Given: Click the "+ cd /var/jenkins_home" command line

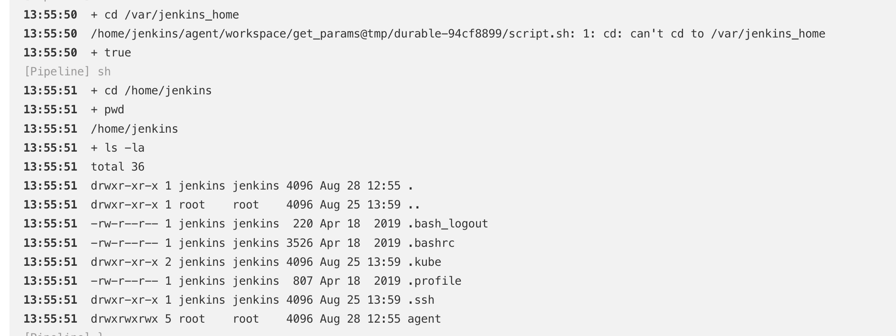Looking at the screenshot, I should pos(165,15).
